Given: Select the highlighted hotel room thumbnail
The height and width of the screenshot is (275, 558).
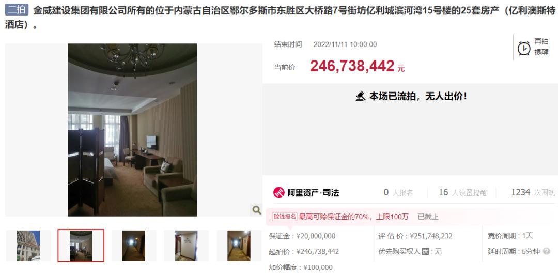Looking at the screenshot, I should tap(81, 246).
